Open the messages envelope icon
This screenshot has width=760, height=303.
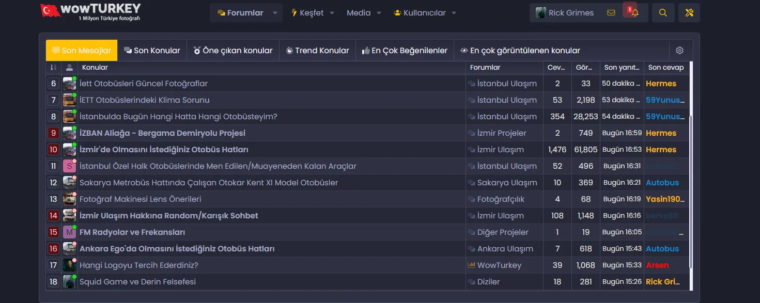611,11
